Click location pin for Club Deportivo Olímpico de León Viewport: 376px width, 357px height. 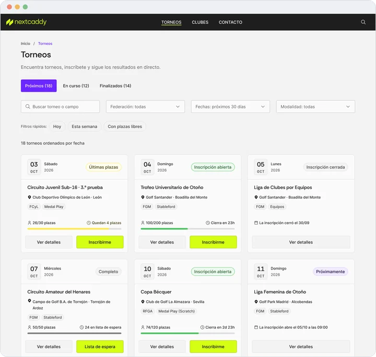29,197
